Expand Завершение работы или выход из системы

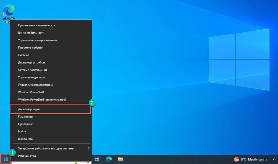tap(51, 148)
